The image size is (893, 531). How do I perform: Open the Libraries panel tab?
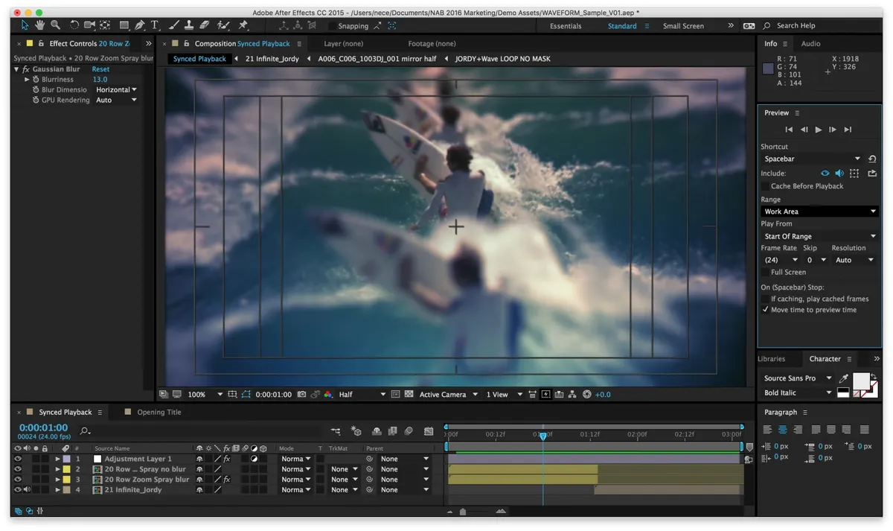771,358
